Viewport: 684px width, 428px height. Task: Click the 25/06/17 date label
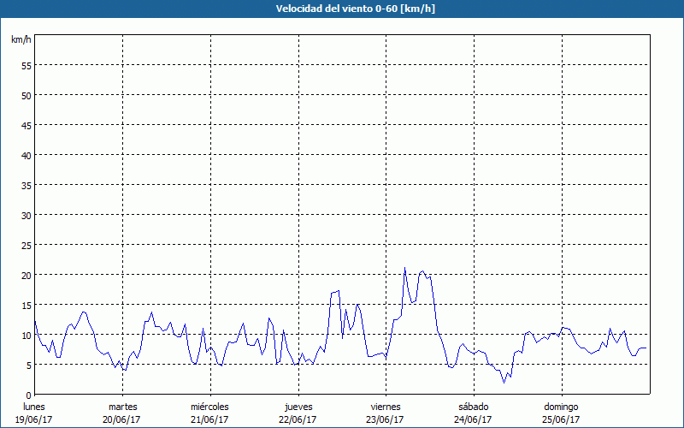pyautogui.click(x=561, y=419)
